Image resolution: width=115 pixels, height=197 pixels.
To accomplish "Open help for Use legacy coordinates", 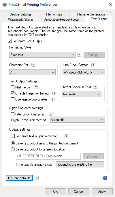I will click(x=52, y=100).
